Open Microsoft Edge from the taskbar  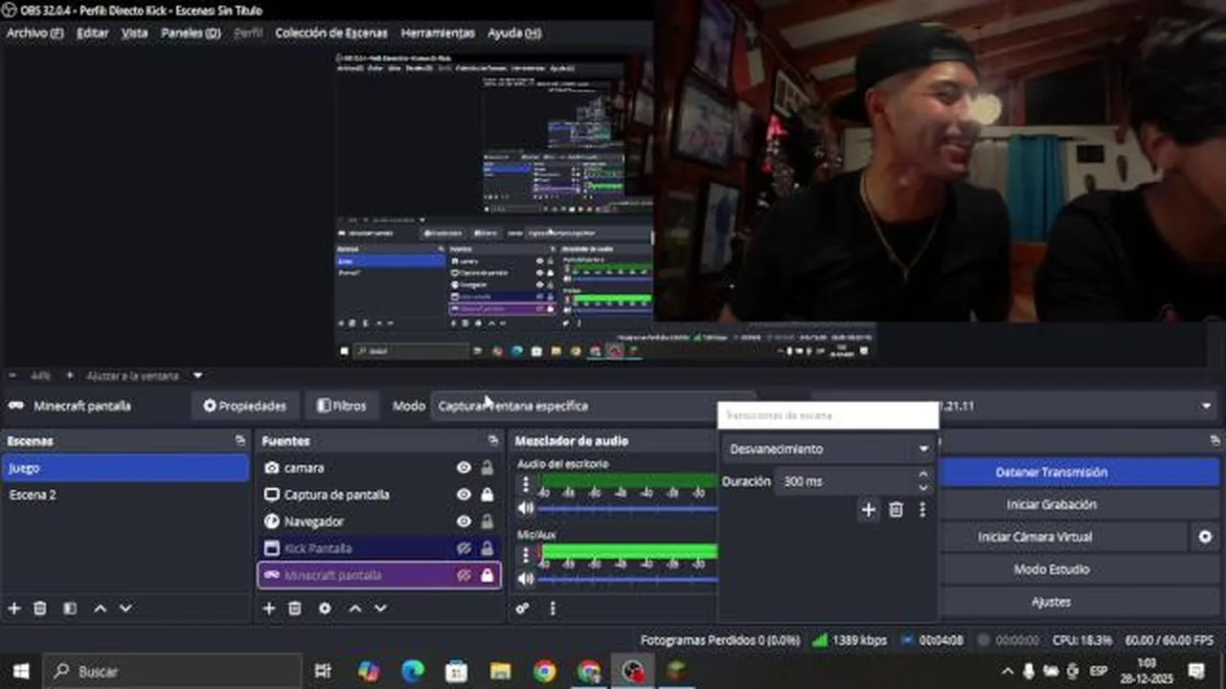coord(413,672)
